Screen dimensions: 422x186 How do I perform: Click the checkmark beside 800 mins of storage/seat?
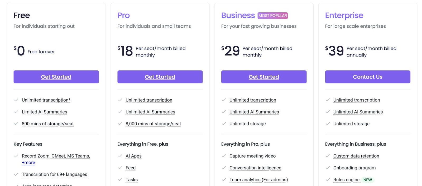pos(16,124)
